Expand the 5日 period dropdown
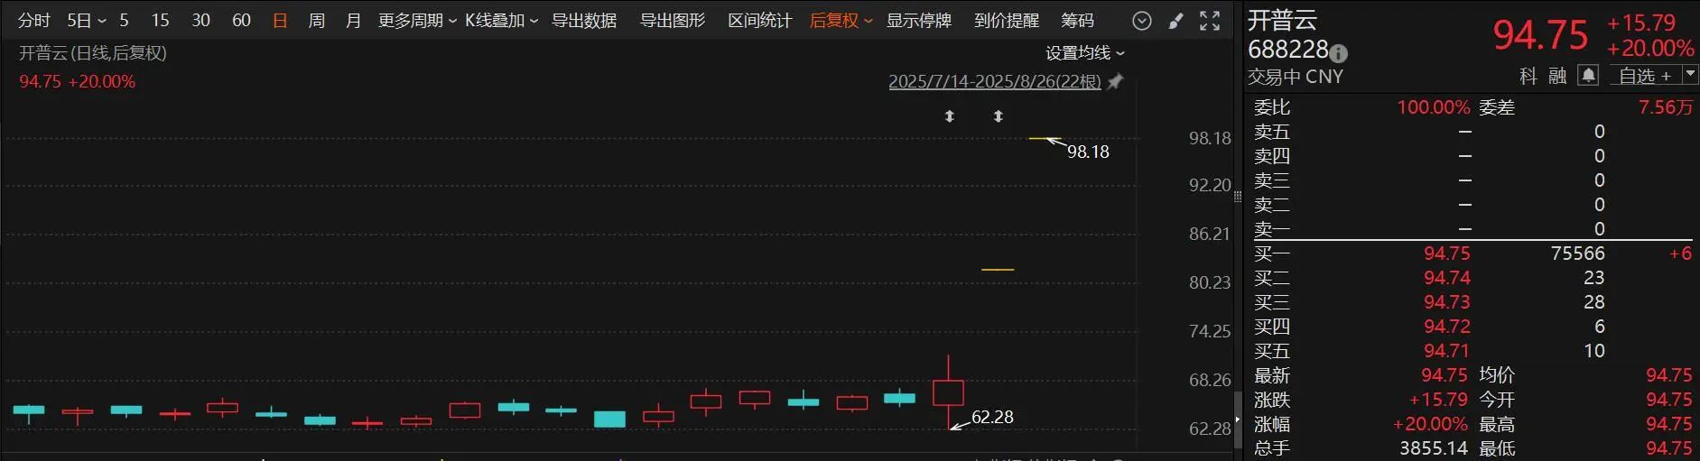Screen dimensions: 1700x461 (86, 20)
